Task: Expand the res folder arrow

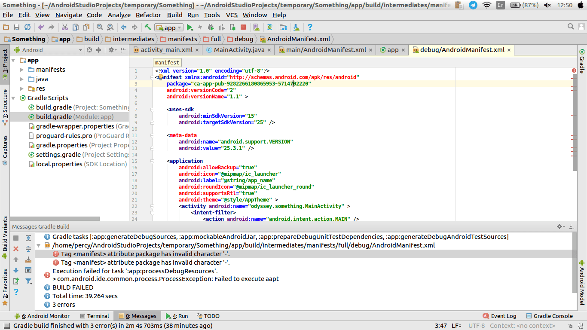Action: (x=22, y=89)
